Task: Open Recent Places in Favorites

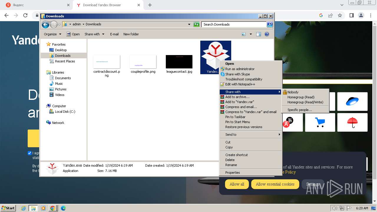Action: click(x=65, y=61)
